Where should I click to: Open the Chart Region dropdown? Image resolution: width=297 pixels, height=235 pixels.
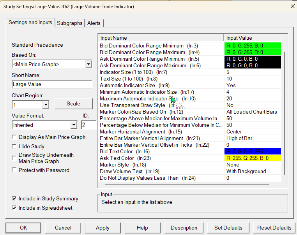tap(46, 105)
